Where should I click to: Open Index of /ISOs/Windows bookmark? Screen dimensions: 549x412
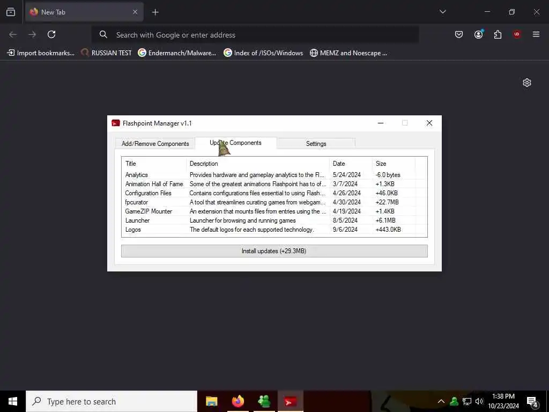pyautogui.click(x=264, y=53)
